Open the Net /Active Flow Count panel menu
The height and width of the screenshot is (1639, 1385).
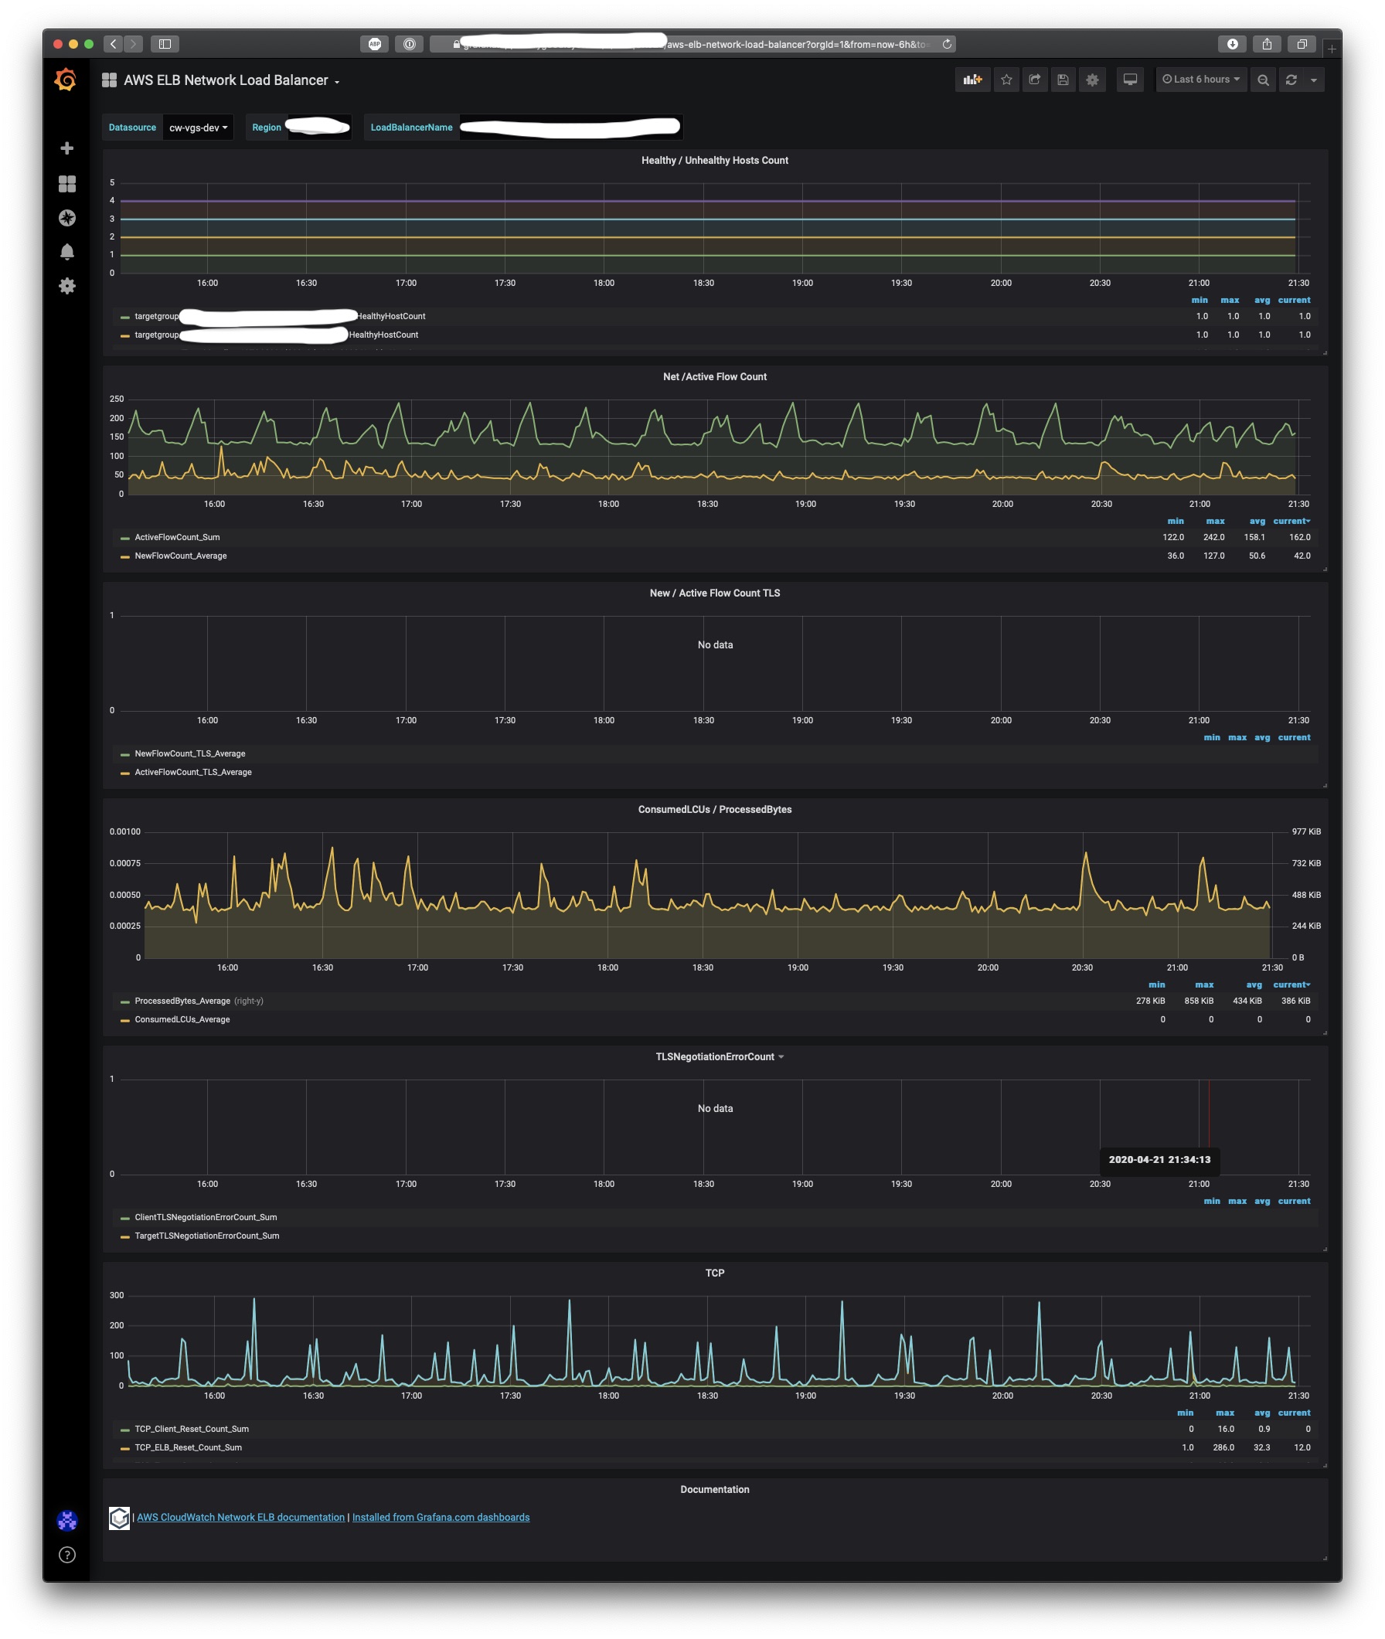[x=714, y=378]
